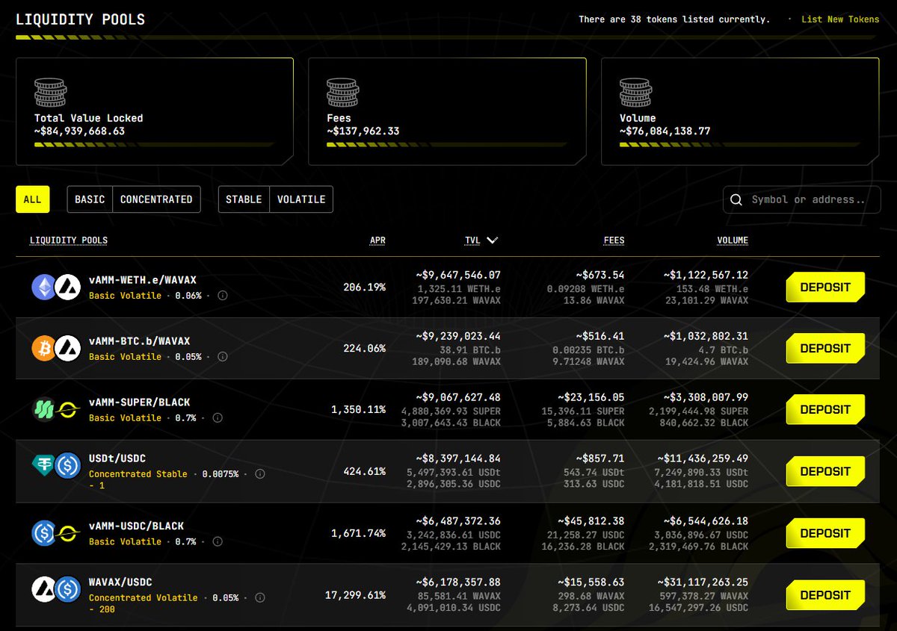Viewport: 897px width, 631px height.
Task: Click the 1,350.11% APR value
Action: point(359,409)
